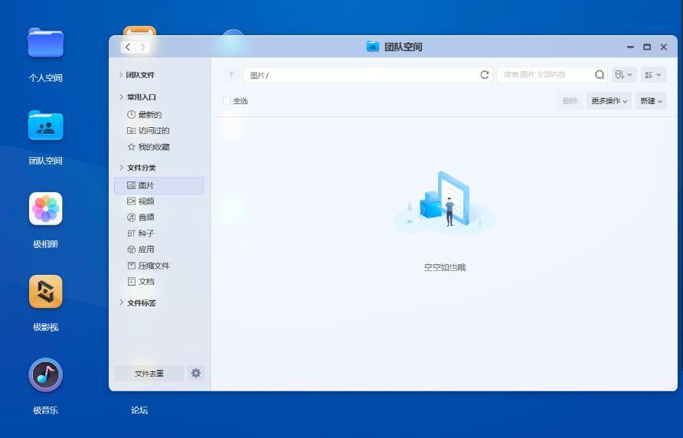Viewport: 683px width, 438px height.
Task: Click the search magnifier icon
Action: (600, 75)
